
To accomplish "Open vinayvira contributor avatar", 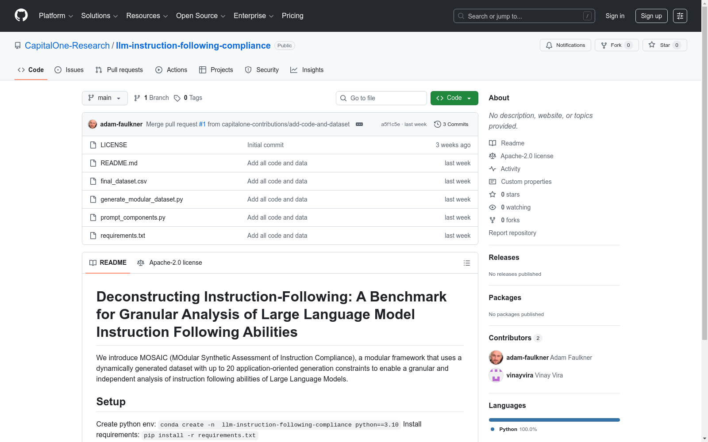I will click(x=496, y=375).
